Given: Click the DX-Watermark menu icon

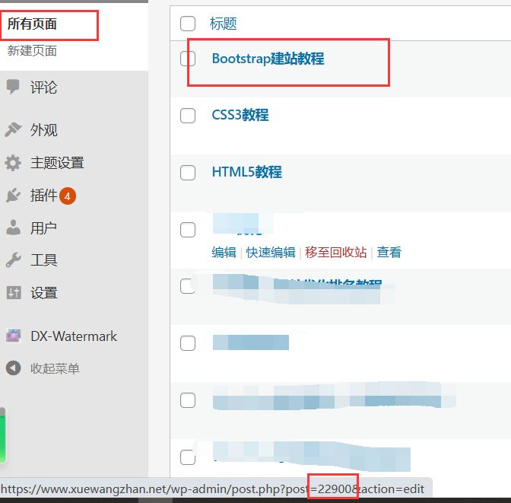Looking at the screenshot, I should coord(13,336).
